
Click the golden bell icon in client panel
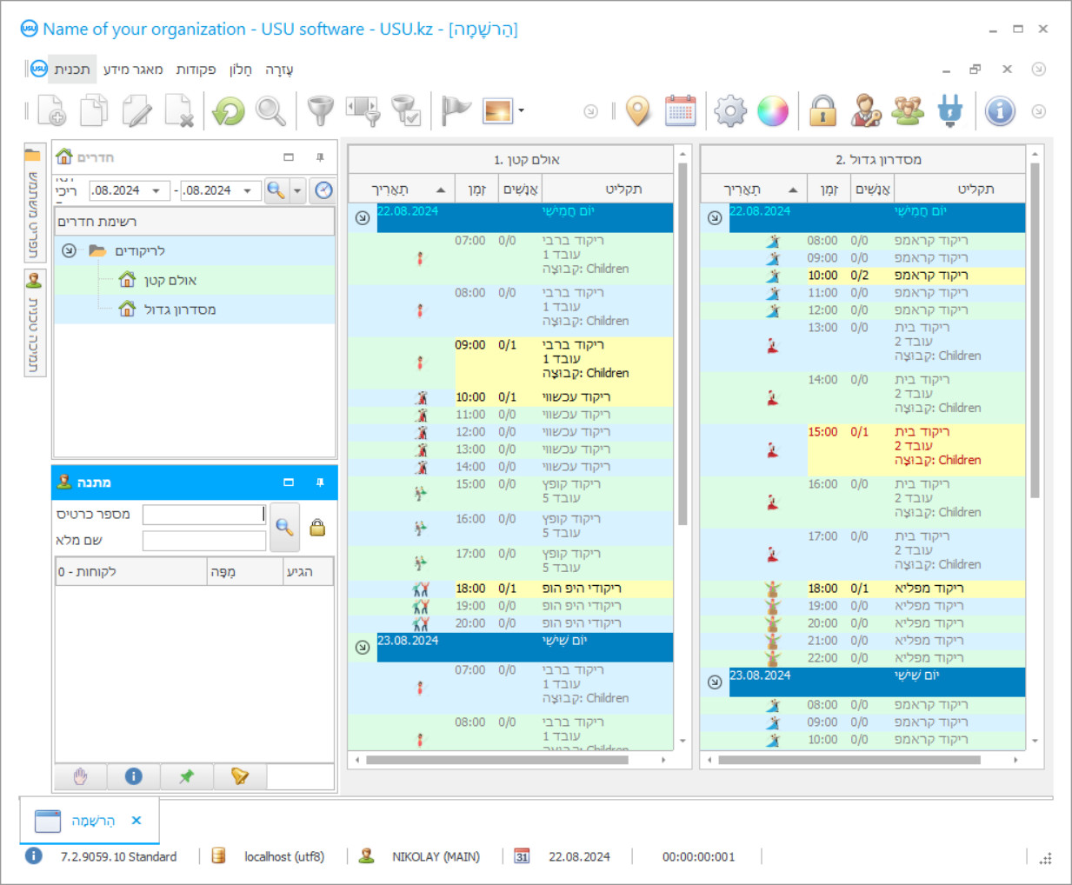240,776
